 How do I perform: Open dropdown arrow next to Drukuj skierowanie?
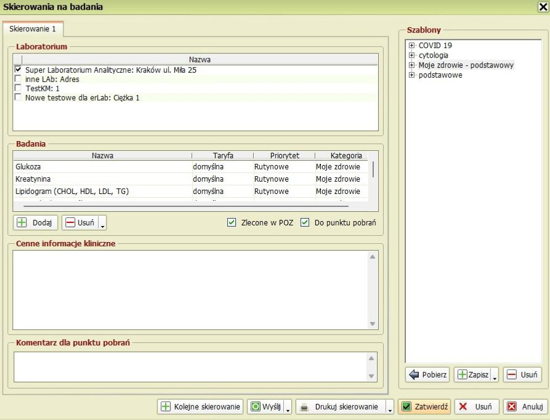click(x=389, y=407)
